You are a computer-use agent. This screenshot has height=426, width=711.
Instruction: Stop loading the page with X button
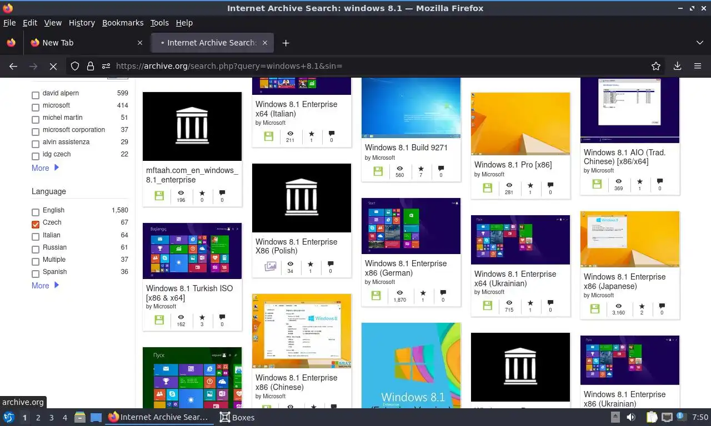(x=53, y=66)
